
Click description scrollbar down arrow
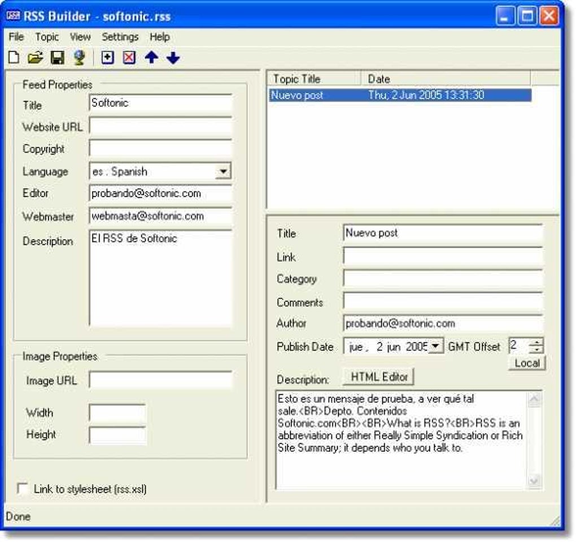[534, 482]
